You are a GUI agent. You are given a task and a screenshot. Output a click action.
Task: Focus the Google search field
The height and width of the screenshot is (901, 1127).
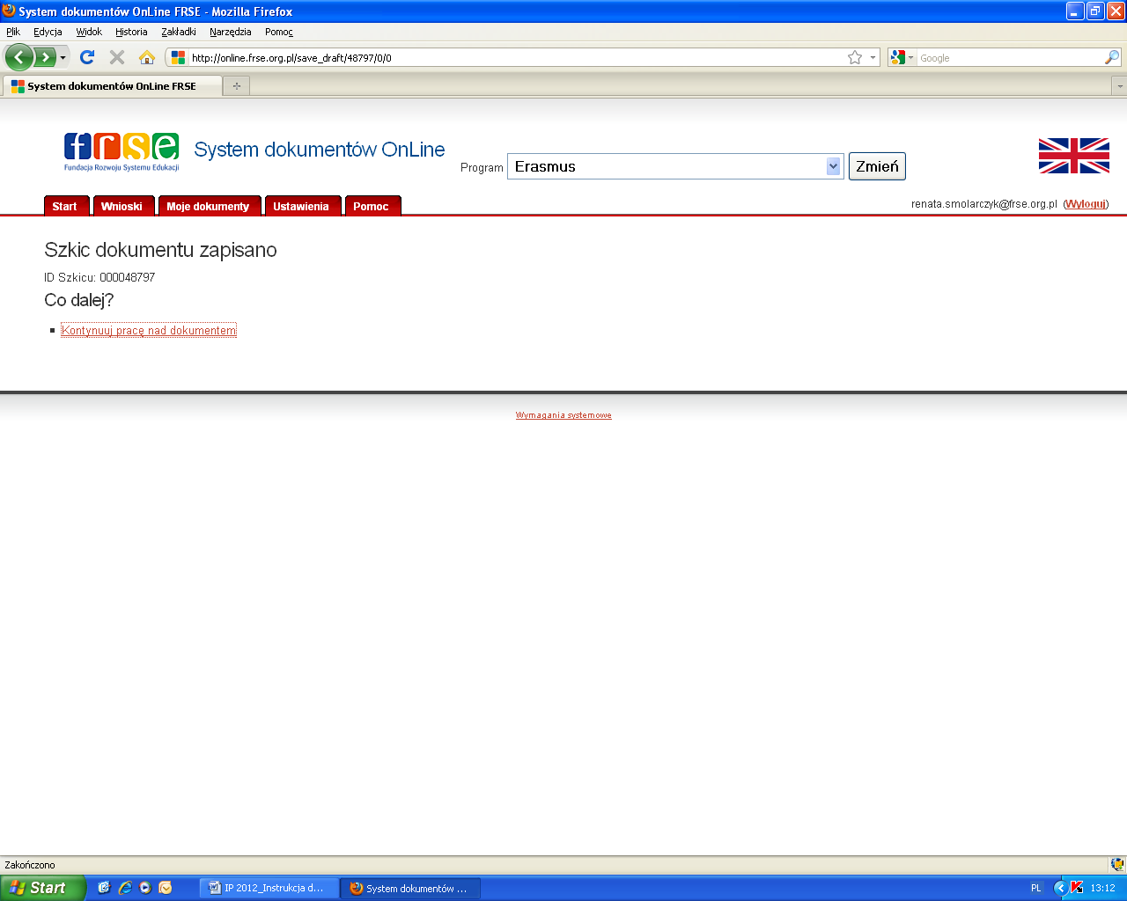coord(1010,58)
